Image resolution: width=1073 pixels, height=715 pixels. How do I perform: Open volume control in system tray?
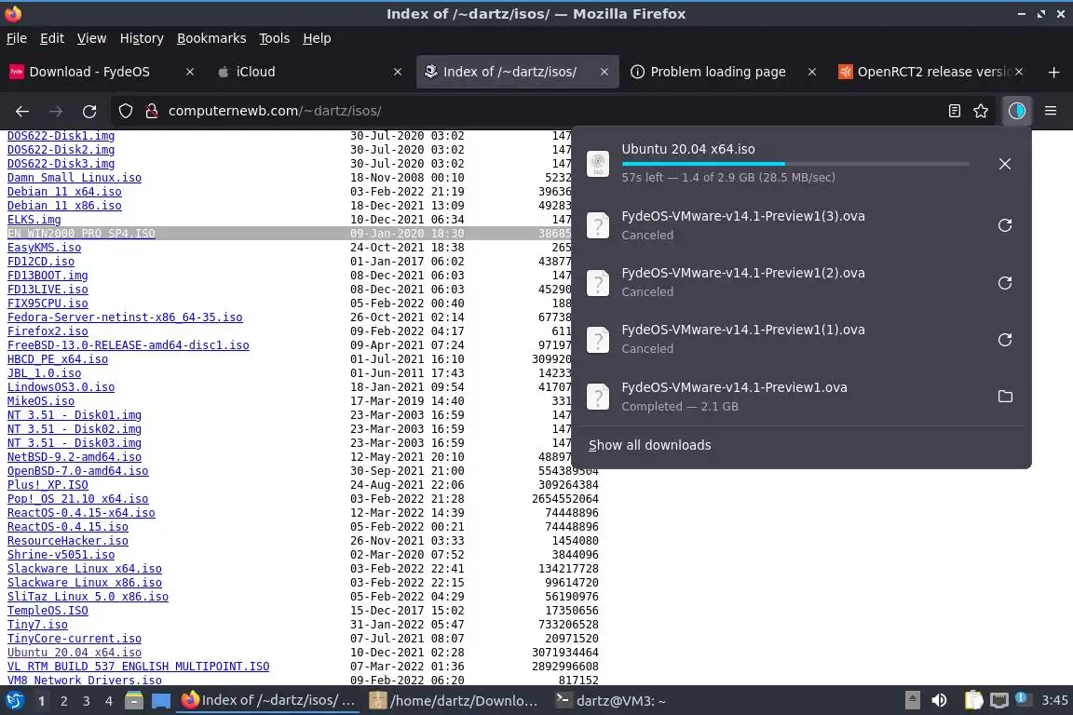click(x=939, y=700)
